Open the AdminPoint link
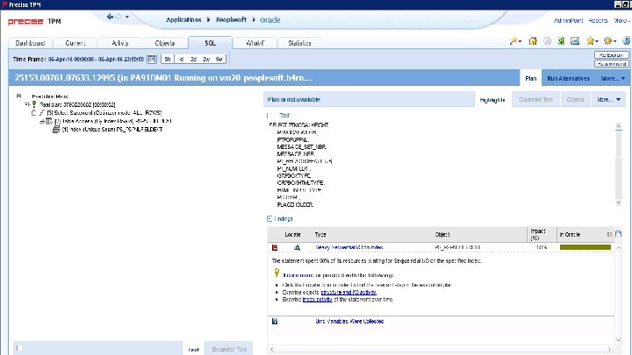The height and width of the screenshot is (355, 632). click(568, 20)
